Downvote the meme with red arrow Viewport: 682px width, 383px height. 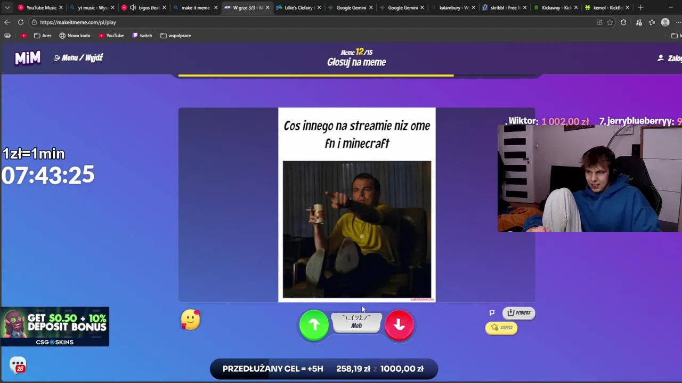399,324
